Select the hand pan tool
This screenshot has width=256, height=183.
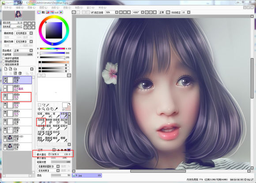pos(52,109)
